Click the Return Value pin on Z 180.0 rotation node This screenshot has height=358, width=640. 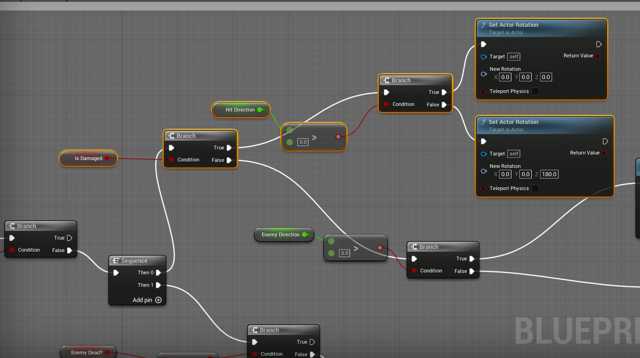coord(604,153)
